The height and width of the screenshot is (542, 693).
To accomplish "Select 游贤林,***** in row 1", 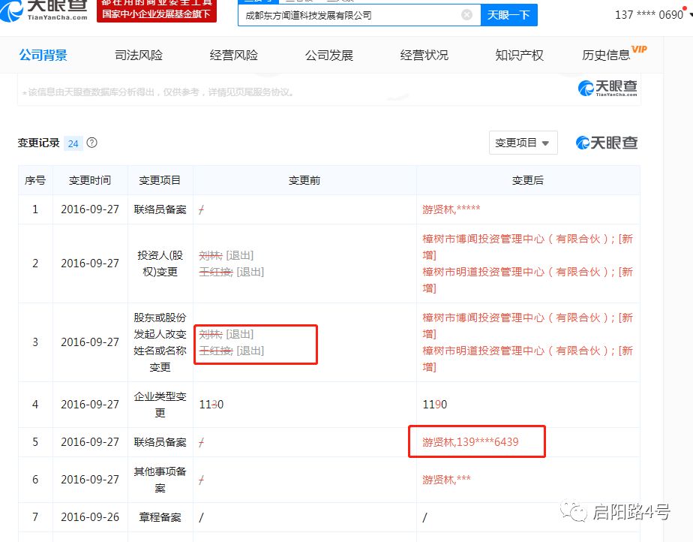I will [x=451, y=209].
